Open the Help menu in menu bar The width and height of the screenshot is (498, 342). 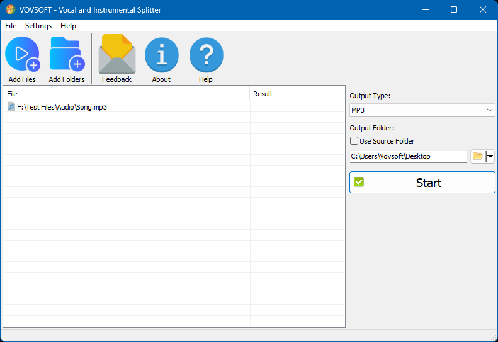coord(68,26)
